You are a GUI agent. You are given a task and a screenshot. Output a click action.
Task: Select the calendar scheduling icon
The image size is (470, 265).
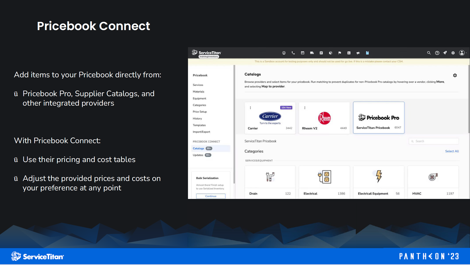302,53
